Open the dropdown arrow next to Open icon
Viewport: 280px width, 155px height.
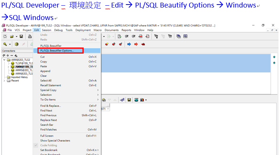pos(16,37)
